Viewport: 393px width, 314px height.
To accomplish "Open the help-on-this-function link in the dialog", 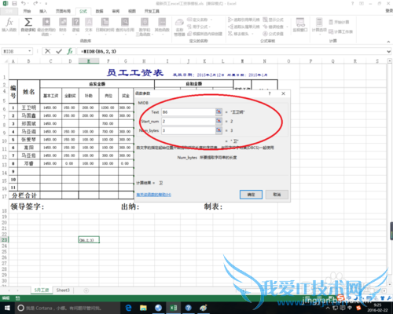I will point(154,195).
